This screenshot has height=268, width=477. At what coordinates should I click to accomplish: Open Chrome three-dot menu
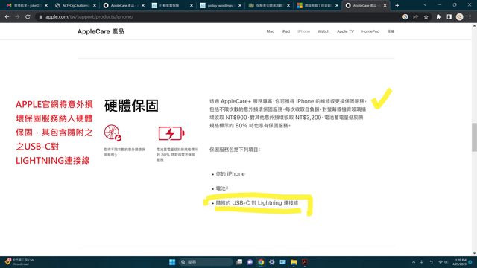470,17
